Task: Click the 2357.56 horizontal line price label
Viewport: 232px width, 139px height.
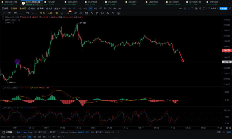Action: (x=227, y=62)
